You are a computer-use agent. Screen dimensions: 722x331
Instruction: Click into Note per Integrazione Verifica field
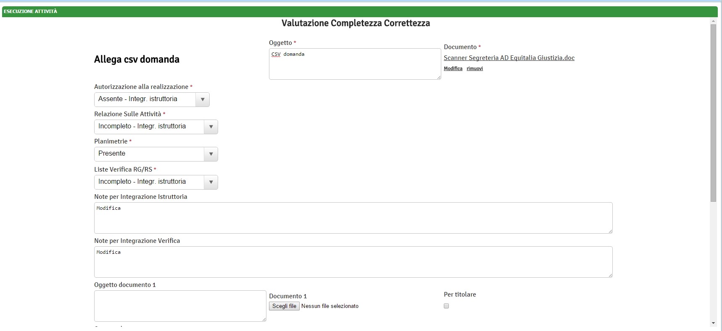(353, 262)
